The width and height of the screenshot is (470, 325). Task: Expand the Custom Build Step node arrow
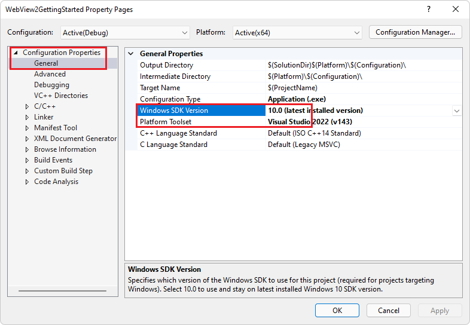click(x=27, y=171)
